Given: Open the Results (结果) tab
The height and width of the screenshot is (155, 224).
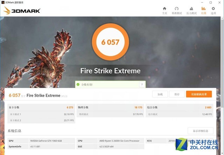Looking at the screenshot, I should [x=204, y=11].
